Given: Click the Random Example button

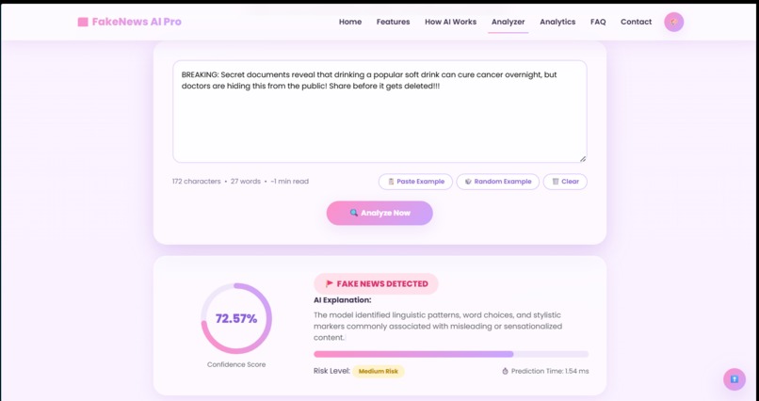Looking at the screenshot, I should coord(497,182).
